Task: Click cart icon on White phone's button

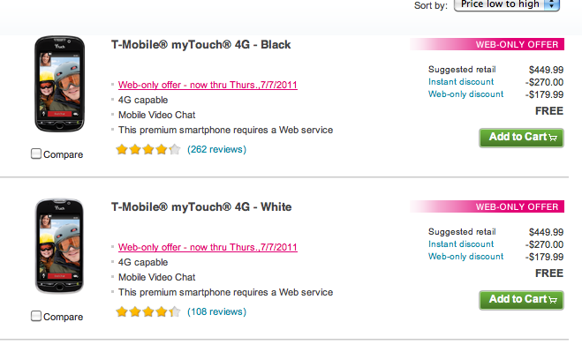Action: click(x=553, y=300)
